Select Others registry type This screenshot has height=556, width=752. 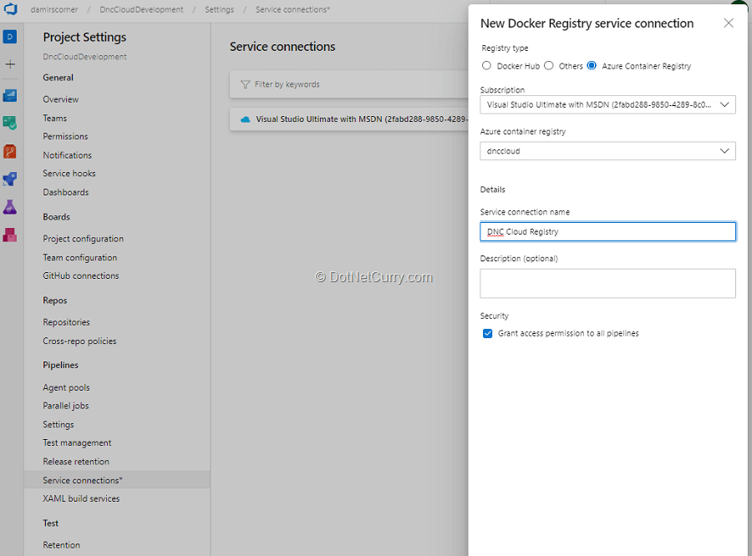(549, 66)
